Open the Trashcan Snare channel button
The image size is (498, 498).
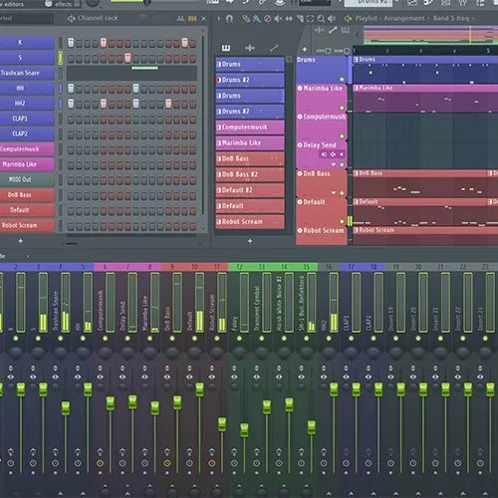(27, 73)
